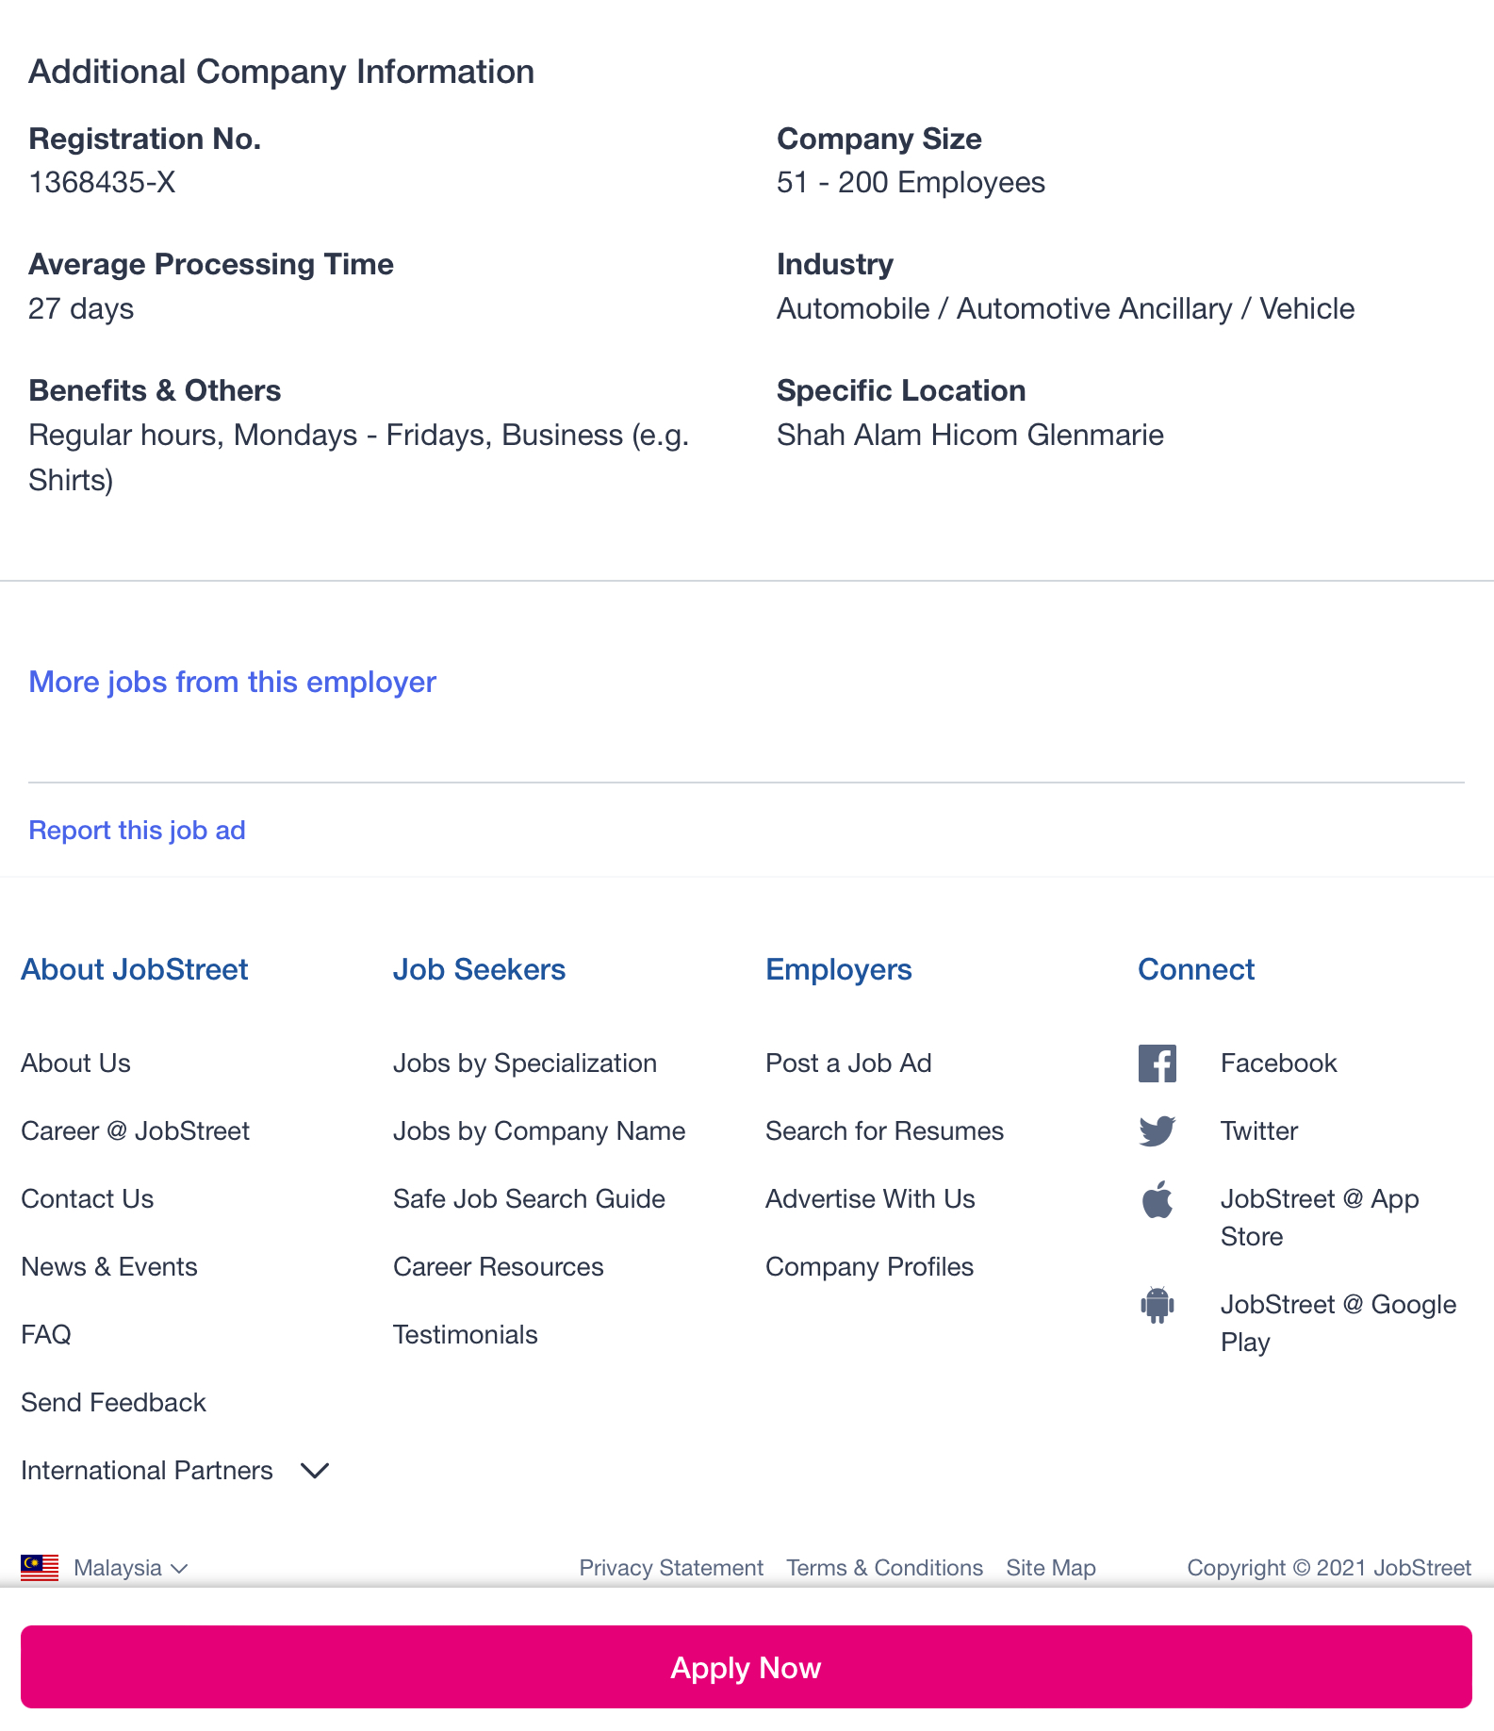Open More jobs from this employer
1494x1731 pixels.
232,682
